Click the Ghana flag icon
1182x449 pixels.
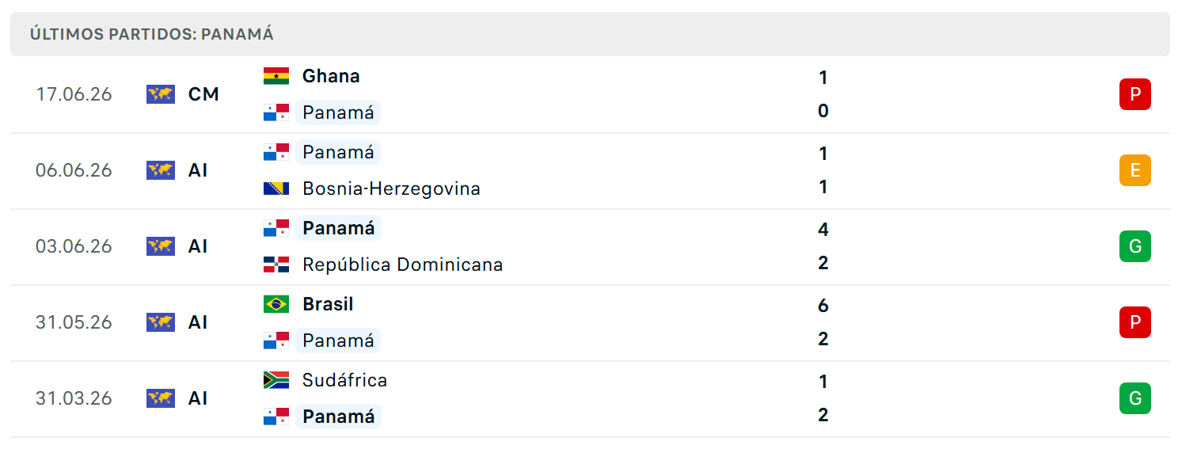pos(276,76)
